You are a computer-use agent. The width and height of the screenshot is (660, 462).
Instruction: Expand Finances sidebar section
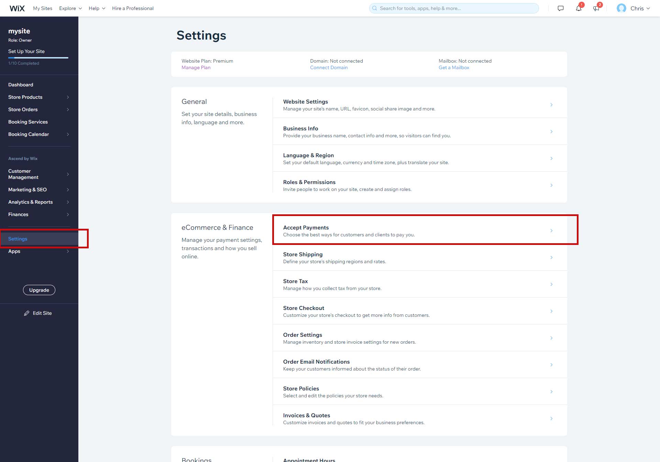pyautogui.click(x=68, y=215)
